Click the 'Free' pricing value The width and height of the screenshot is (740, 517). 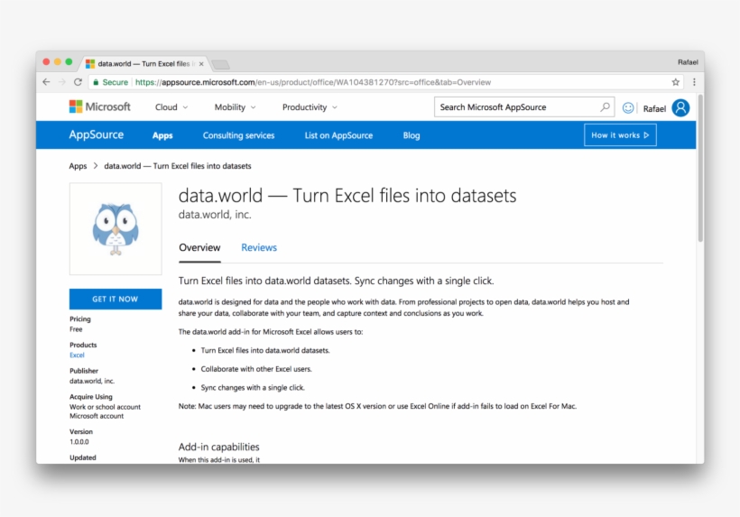[x=76, y=329]
